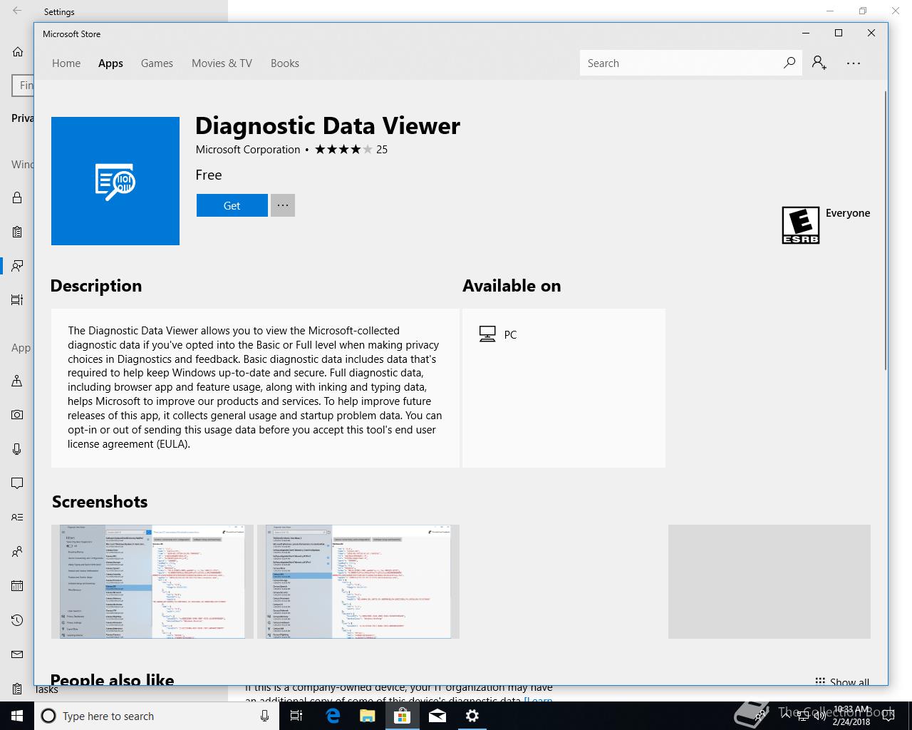Screen dimensions: 912x730
Task: Open the account sign-in icon
Action: click(819, 63)
